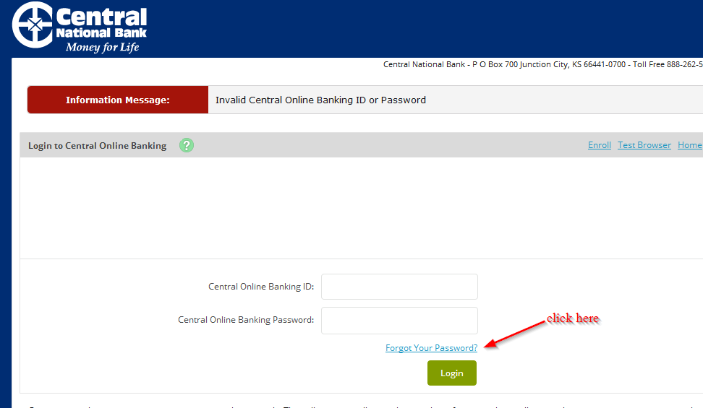
Task: Select the 'Invalid Central Online Banking ID or Password' text
Action: pyautogui.click(x=320, y=100)
